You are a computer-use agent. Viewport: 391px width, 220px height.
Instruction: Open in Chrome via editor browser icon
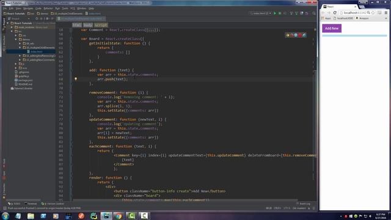click(288, 35)
